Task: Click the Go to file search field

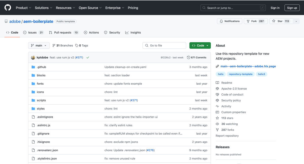Action: point(164,45)
